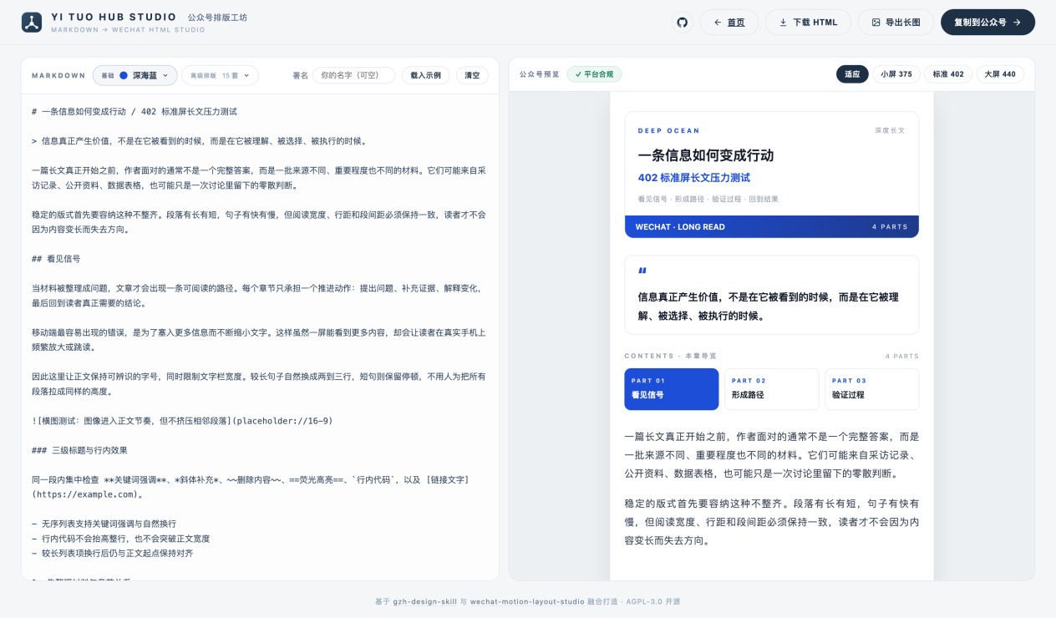Go back to 首页 home page
The image size is (1056, 618).
click(x=729, y=23)
